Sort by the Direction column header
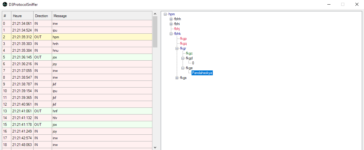 point(42,16)
